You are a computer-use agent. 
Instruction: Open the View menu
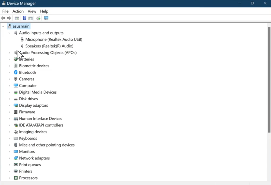pos(32,11)
